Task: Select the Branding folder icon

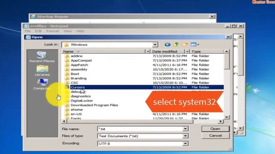Action: pos(67,78)
